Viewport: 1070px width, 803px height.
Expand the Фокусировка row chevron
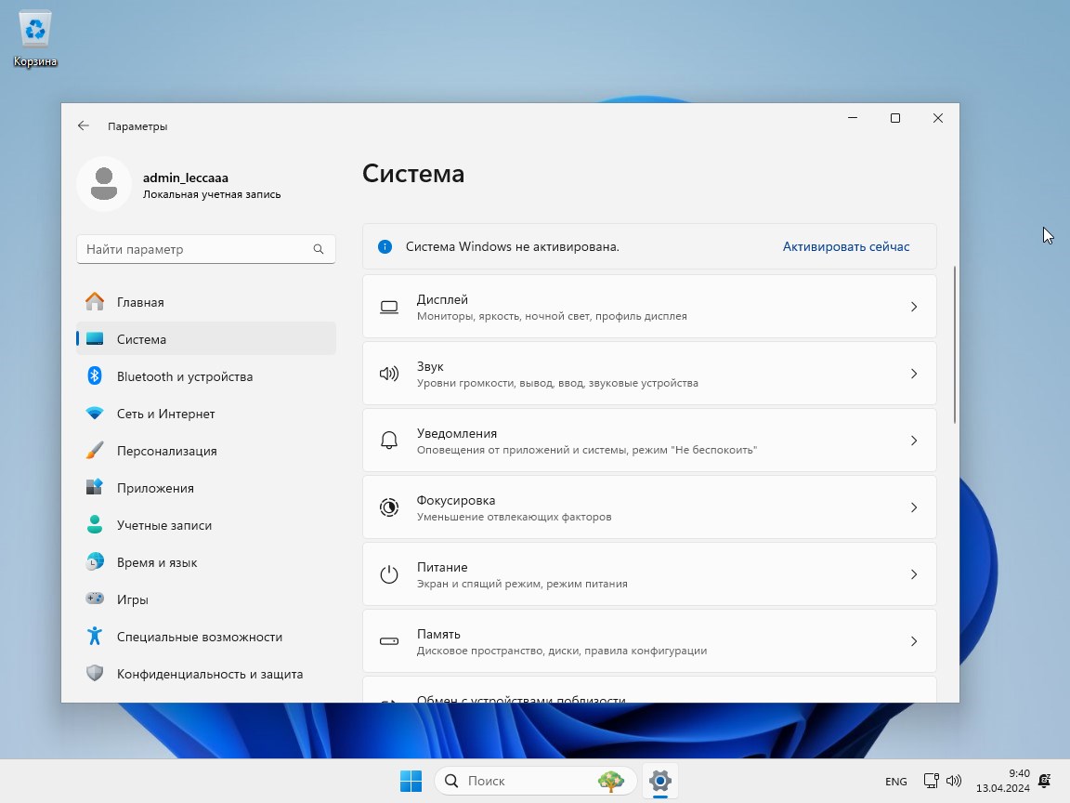[914, 507]
